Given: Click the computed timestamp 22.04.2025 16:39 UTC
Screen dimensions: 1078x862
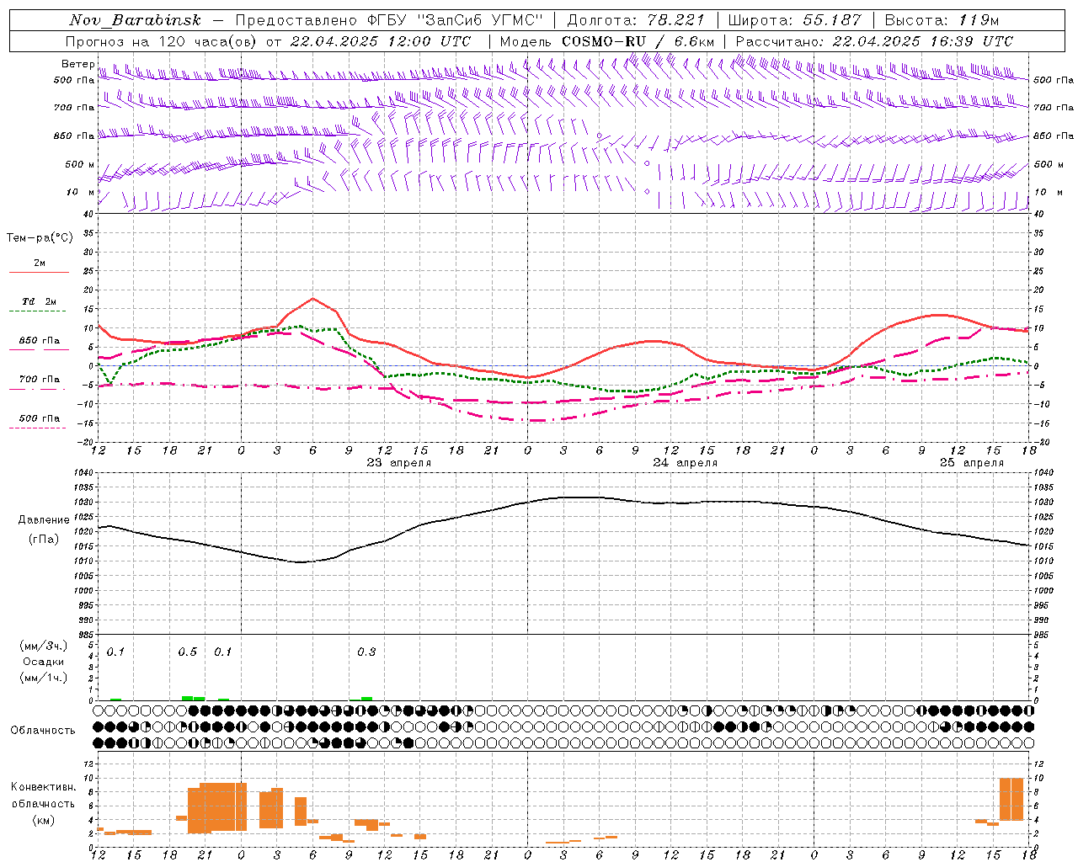Looking at the screenshot, I should point(923,41).
